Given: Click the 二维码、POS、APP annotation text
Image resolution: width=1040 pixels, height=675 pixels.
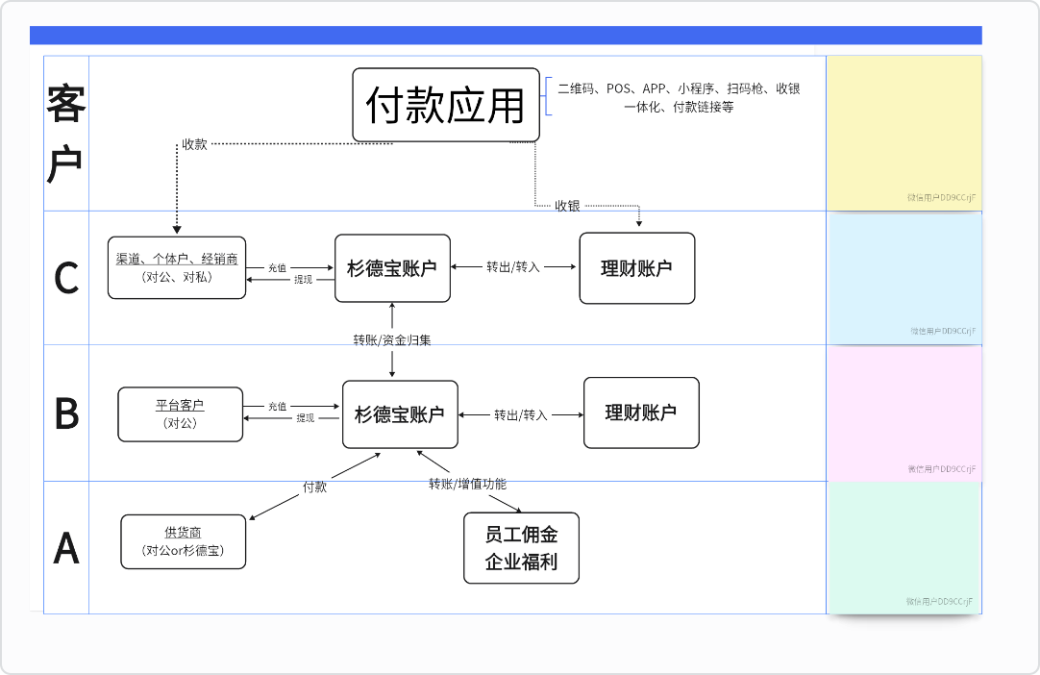Looking at the screenshot, I should 679,97.
